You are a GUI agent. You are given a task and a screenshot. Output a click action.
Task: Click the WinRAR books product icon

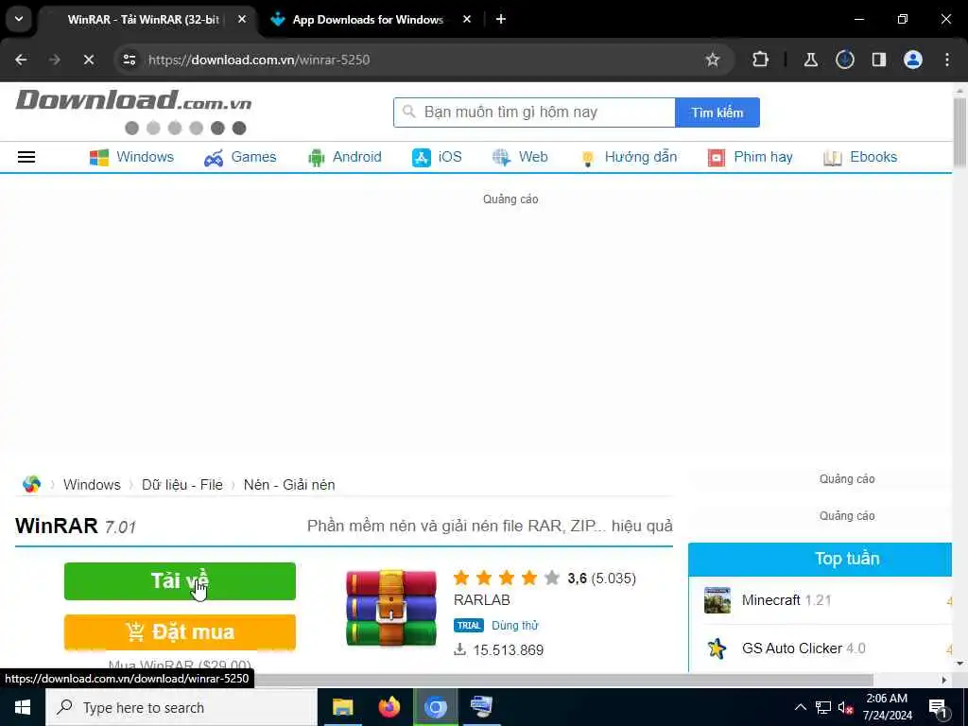[391, 608]
